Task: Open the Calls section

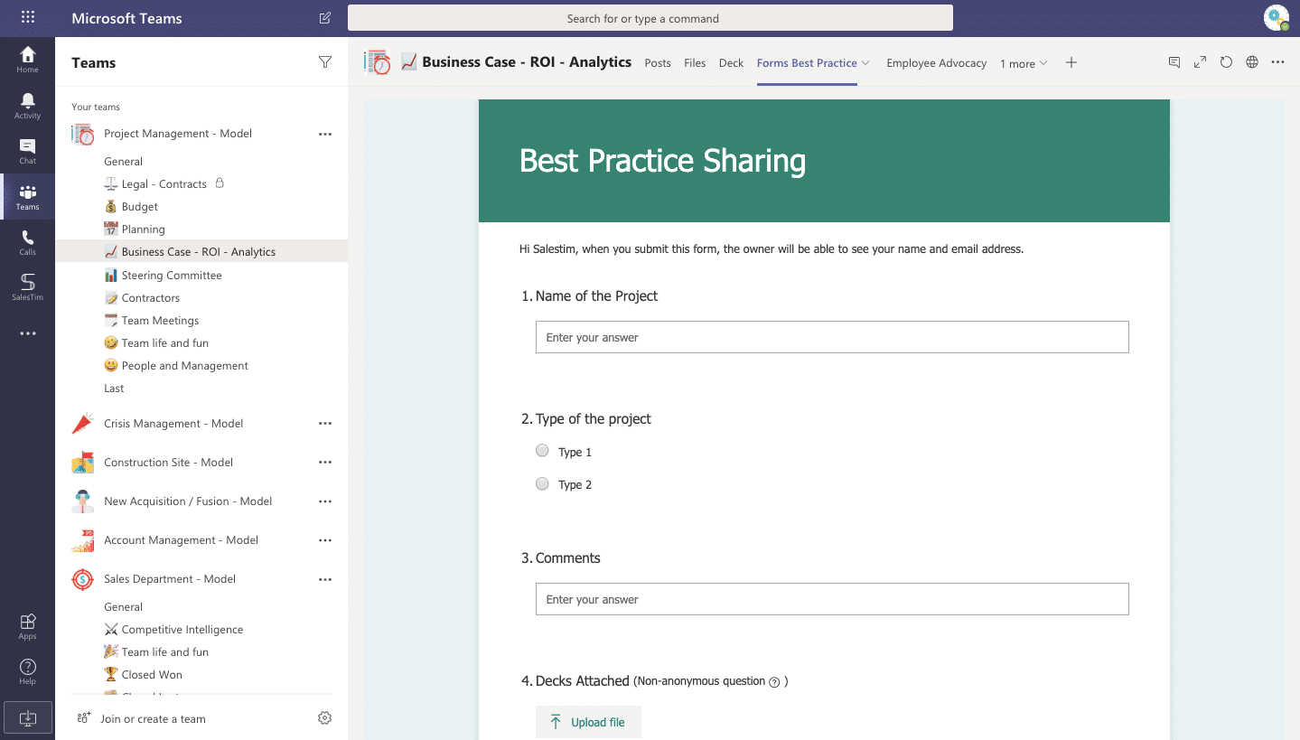Action: [x=27, y=242]
